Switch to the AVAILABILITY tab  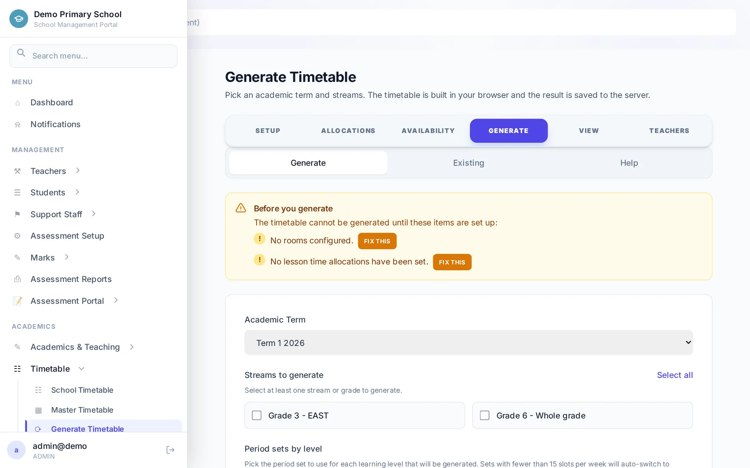pyautogui.click(x=428, y=131)
